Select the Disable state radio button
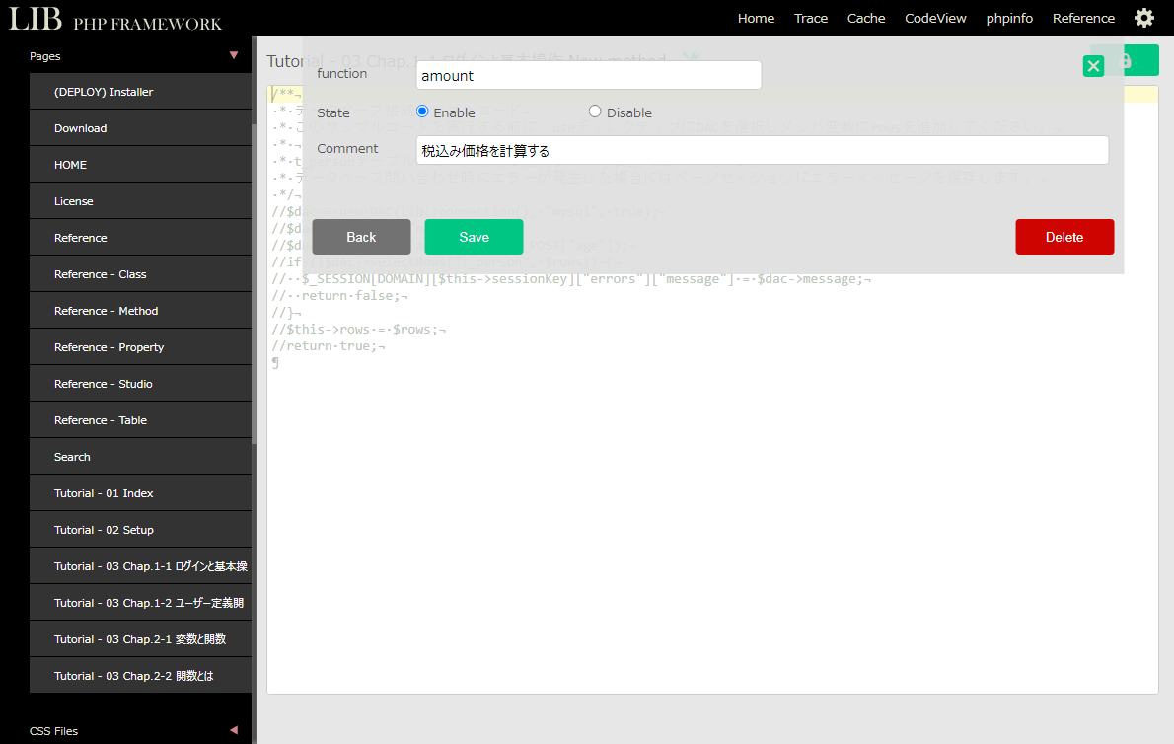 (595, 112)
